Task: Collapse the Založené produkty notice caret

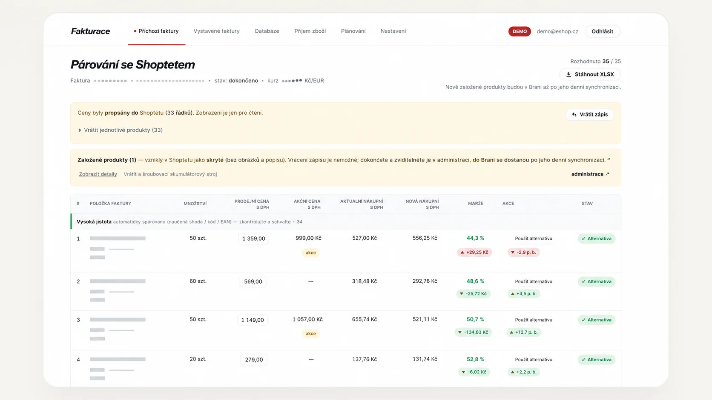Action: (609, 160)
